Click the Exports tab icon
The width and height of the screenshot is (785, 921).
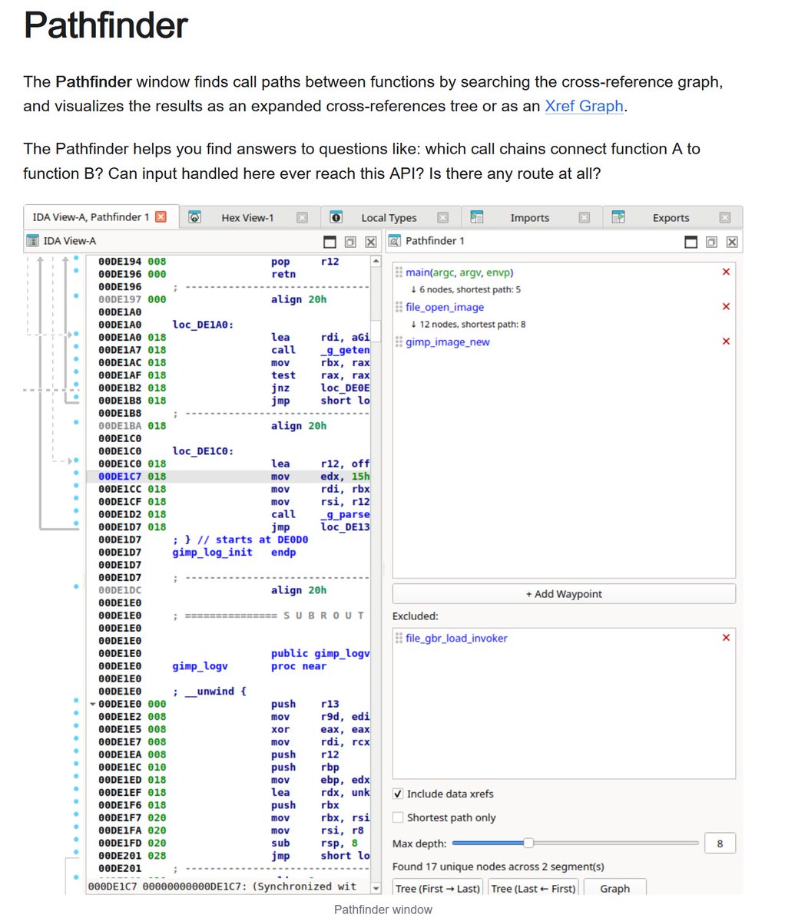coord(618,218)
